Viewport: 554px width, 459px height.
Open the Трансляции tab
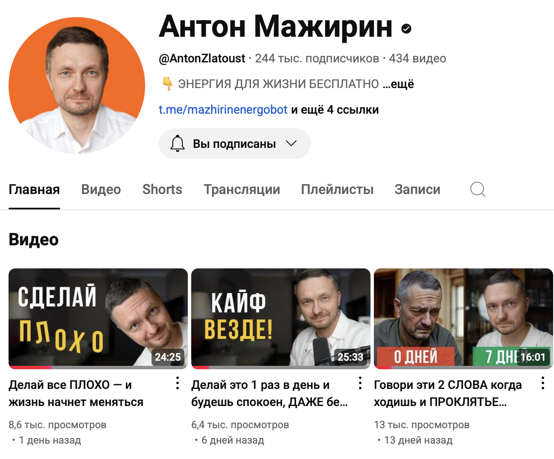pos(242,189)
